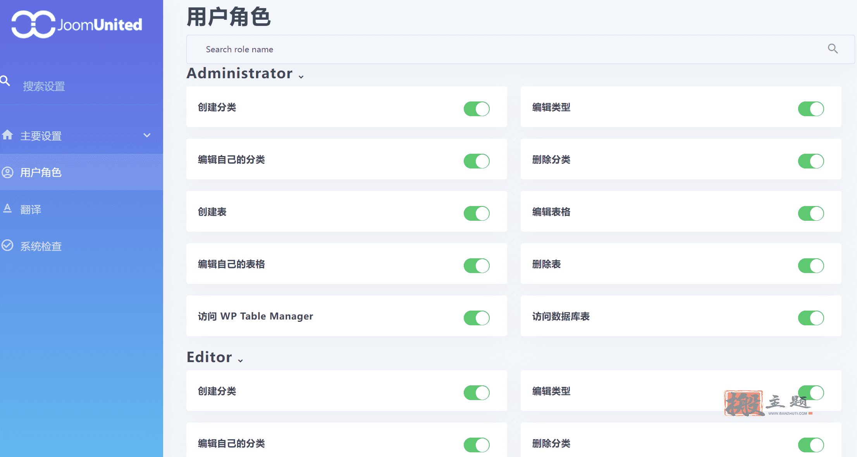Turn off 访问 WP Table Manager switch

pyautogui.click(x=477, y=318)
